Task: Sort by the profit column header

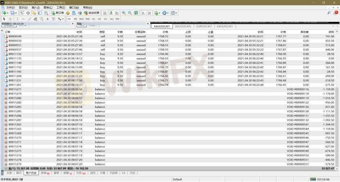Action: point(331,32)
